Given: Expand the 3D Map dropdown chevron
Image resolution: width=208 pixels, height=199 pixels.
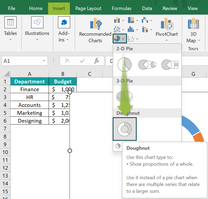Looking at the screenshot, I should tap(199, 40).
